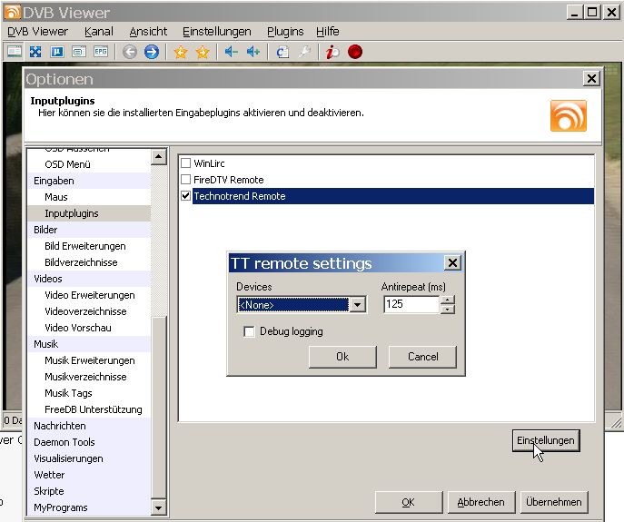
Task: Select the Musik category
Action: 45,344
